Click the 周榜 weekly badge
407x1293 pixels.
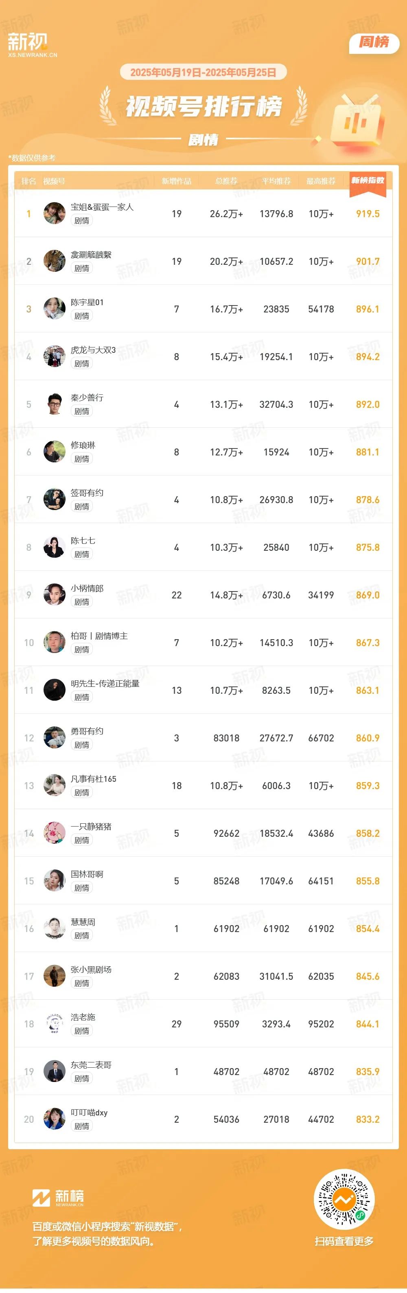(374, 42)
